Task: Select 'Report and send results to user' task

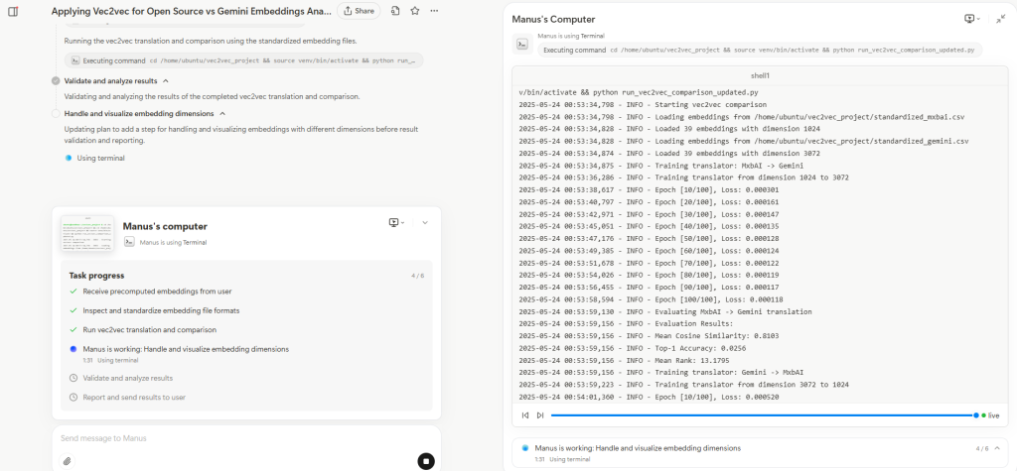Action: [x=134, y=398]
